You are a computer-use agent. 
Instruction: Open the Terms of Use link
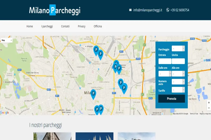[x=194, y=114]
